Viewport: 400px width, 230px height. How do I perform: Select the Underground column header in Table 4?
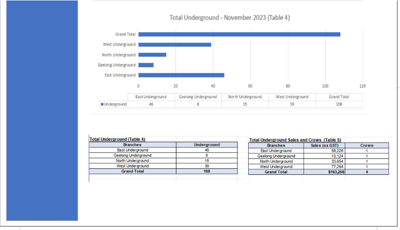[x=207, y=145]
